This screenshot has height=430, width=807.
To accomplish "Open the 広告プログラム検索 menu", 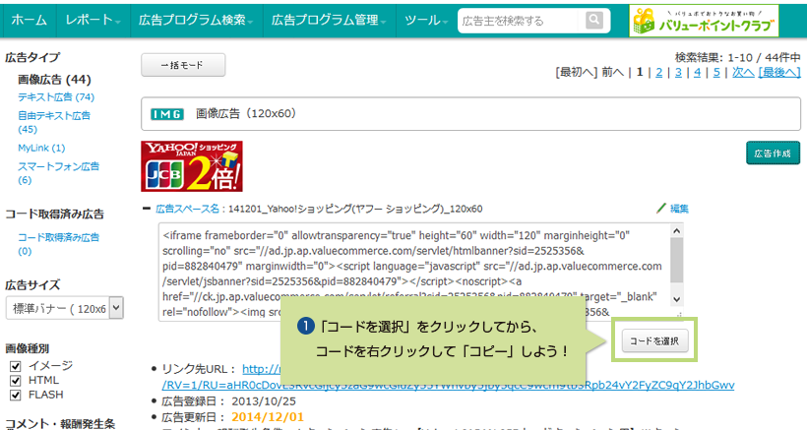I will (197, 20).
